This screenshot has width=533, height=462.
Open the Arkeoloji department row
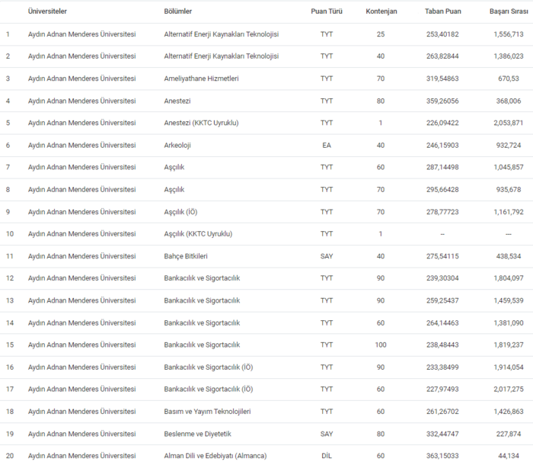180,145
